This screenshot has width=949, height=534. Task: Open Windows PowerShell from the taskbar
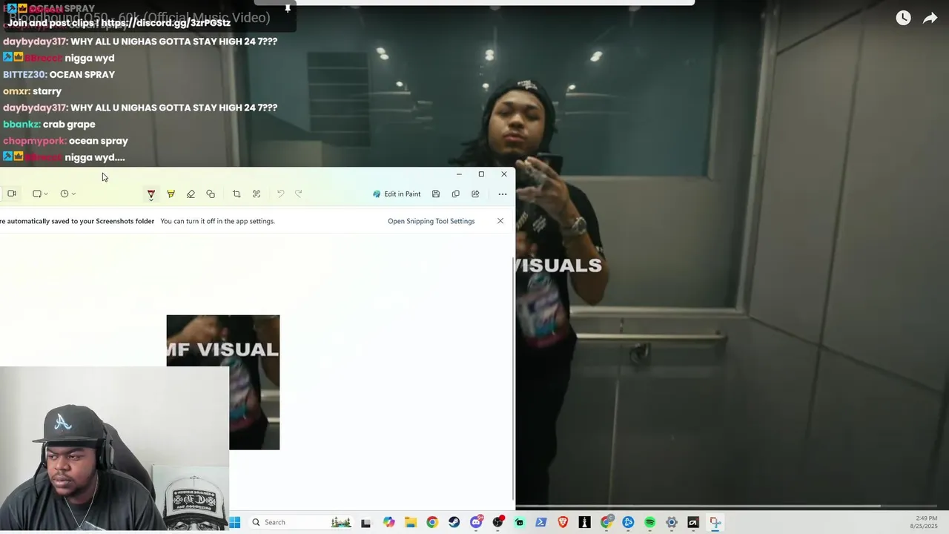click(541, 522)
